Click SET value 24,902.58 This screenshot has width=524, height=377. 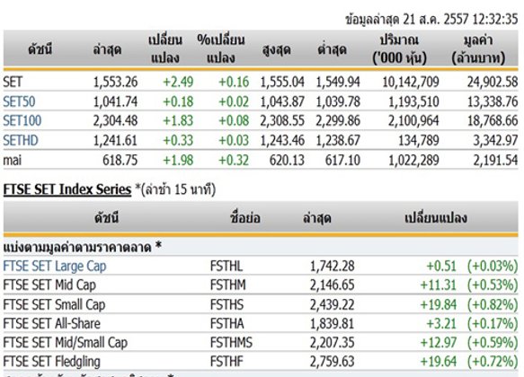pos(493,82)
